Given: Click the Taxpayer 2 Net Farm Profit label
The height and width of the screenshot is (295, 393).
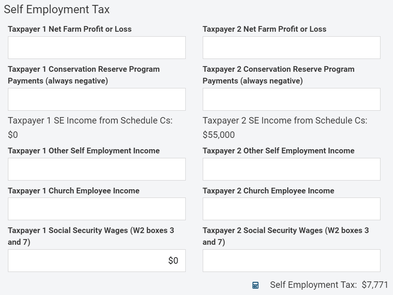Looking at the screenshot, I should tap(265, 29).
